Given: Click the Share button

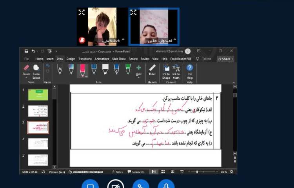Looking at the screenshot, I should pos(226,59).
